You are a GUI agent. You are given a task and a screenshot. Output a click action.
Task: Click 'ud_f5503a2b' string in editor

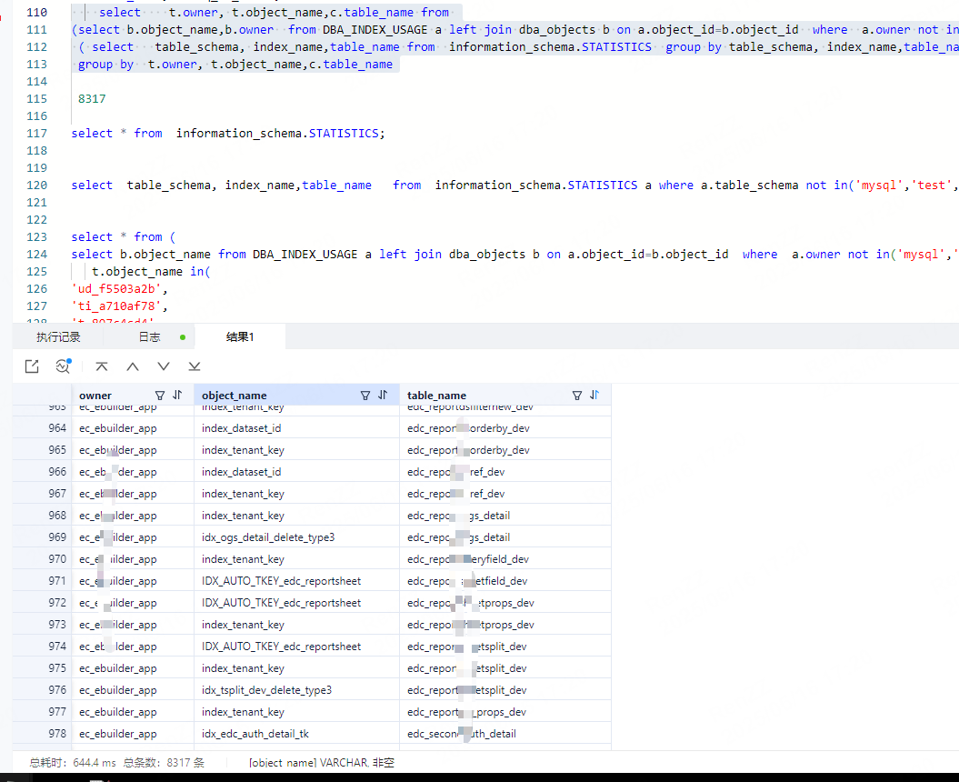point(120,289)
